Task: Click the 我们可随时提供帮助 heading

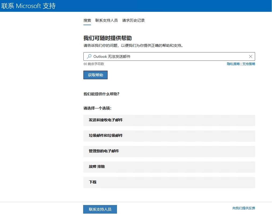Action: coord(108,38)
